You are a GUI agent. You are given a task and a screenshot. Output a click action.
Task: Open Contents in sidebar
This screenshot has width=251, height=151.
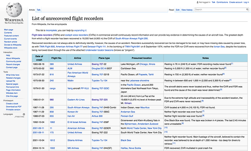point(8,33)
